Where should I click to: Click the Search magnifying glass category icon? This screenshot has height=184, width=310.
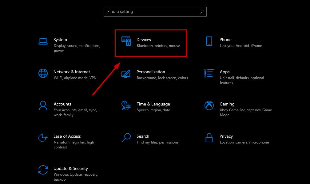[126, 138]
